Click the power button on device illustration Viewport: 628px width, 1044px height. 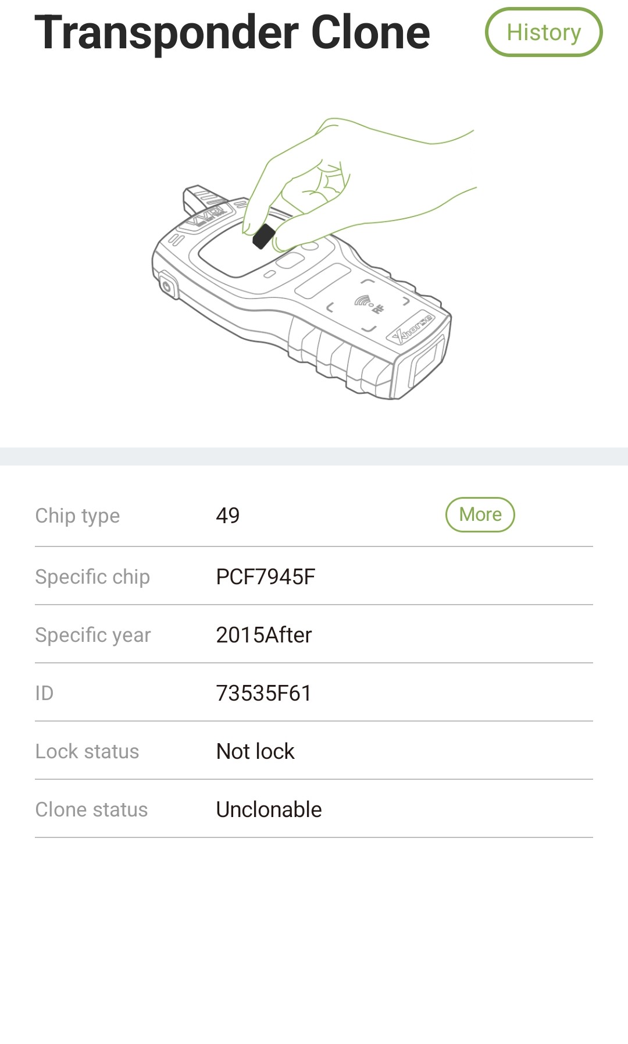point(167,286)
